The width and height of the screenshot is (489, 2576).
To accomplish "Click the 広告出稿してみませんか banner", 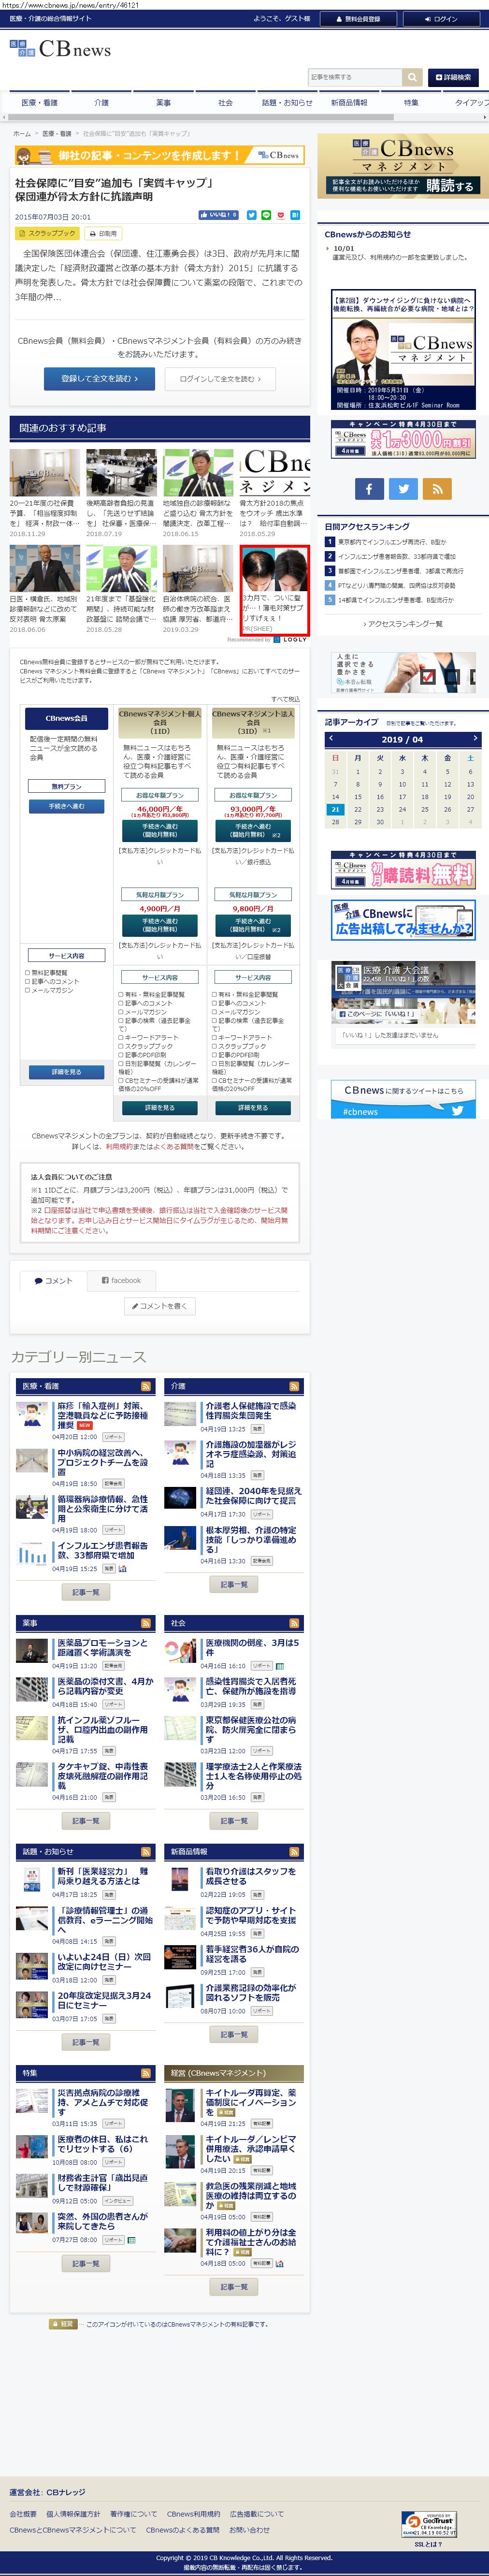I will pyautogui.click(x=403, y=919).
